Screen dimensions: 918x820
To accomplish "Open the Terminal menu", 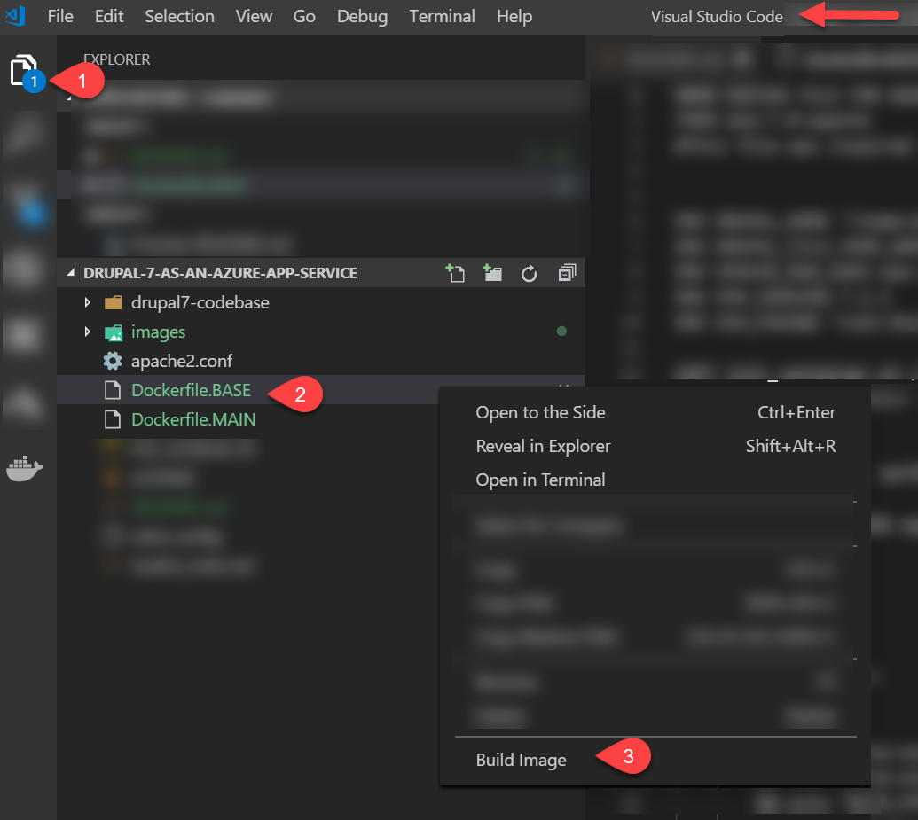I will (442, 16).
